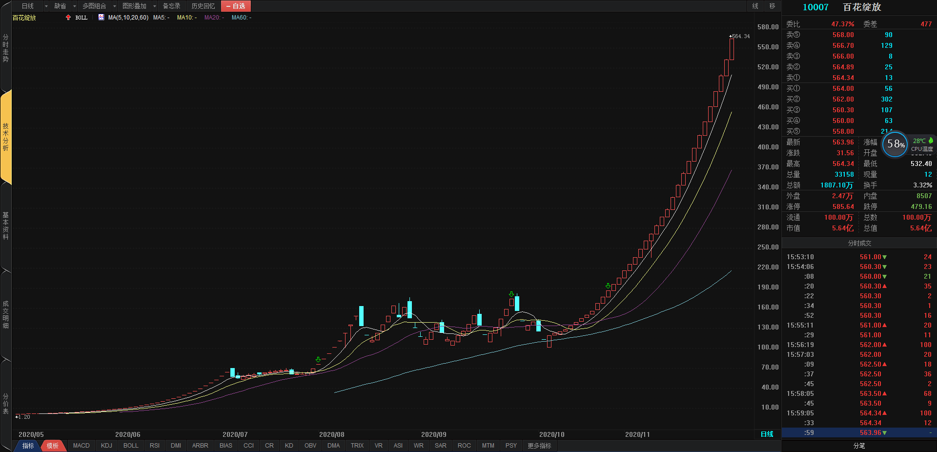Click the purple MA20 legend label
Screen dimensions: 937x452
214,18
